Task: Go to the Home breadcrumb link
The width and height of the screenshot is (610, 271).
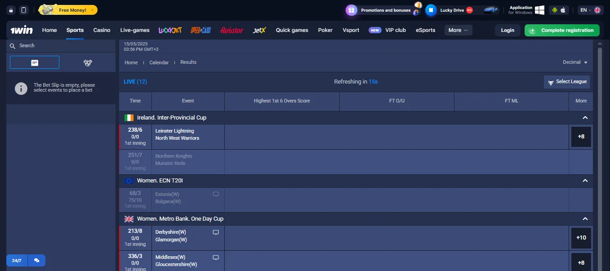Action: 131,62
